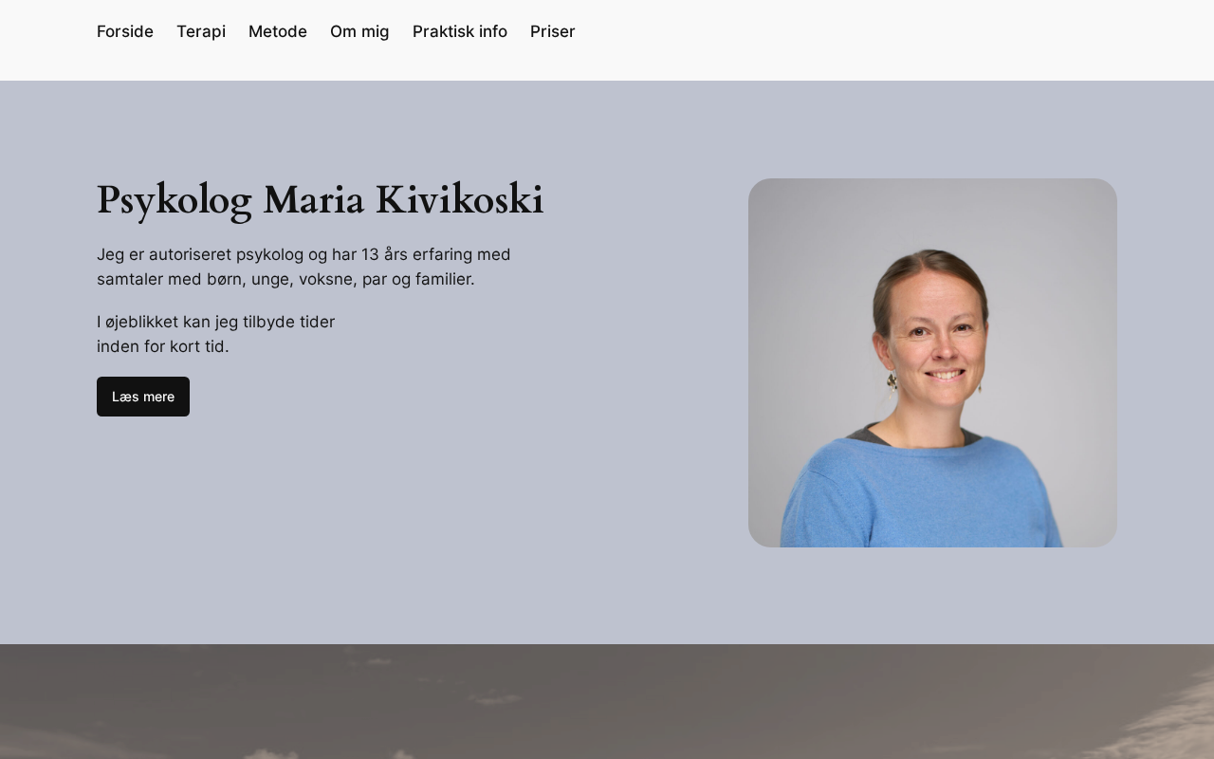Viewport: 1214px width, 759px height.
Task: Click the surname Kivikoski in the title
Action: click(x=459, y=199)
